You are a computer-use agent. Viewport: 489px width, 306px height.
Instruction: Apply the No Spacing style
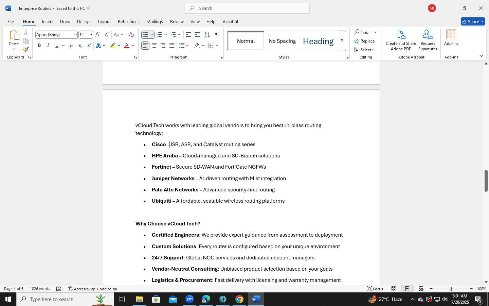coord(282,41)
